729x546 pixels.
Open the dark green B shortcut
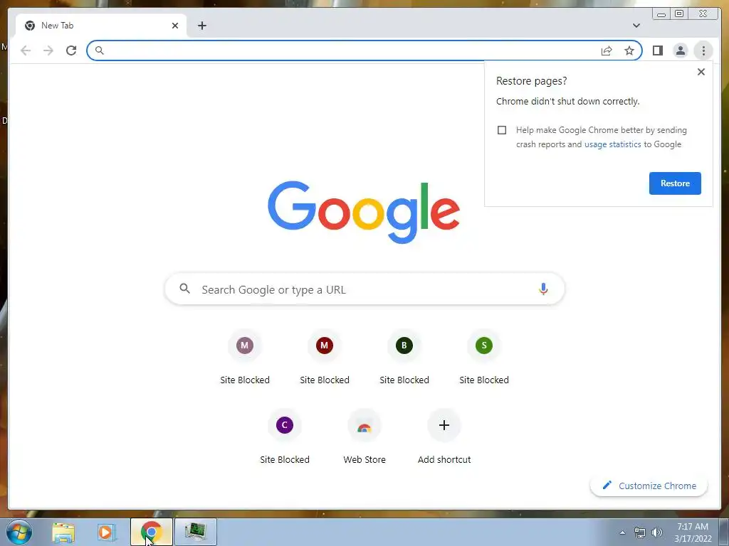coord(404,345)
